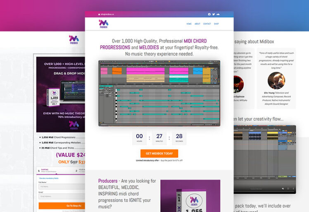The height and width of the screenshot is (212, 309).
Task: Open the SHOP menu item
Action: [216, 24]
